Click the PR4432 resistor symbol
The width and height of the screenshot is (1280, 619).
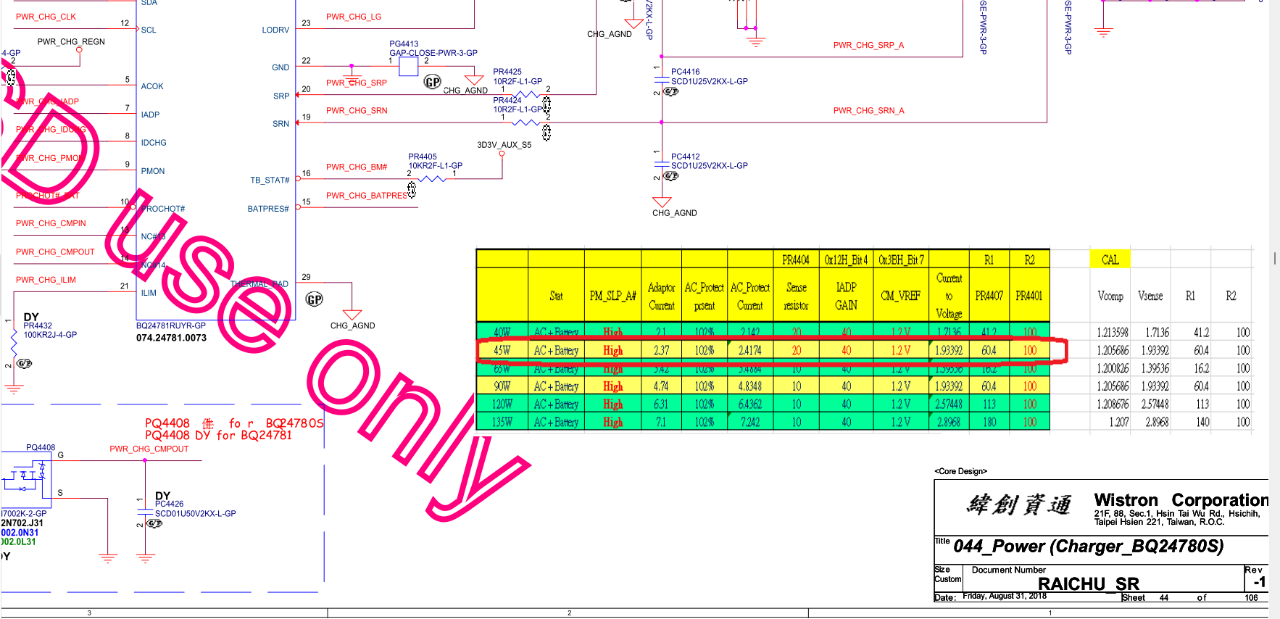[x=14, y=342]
